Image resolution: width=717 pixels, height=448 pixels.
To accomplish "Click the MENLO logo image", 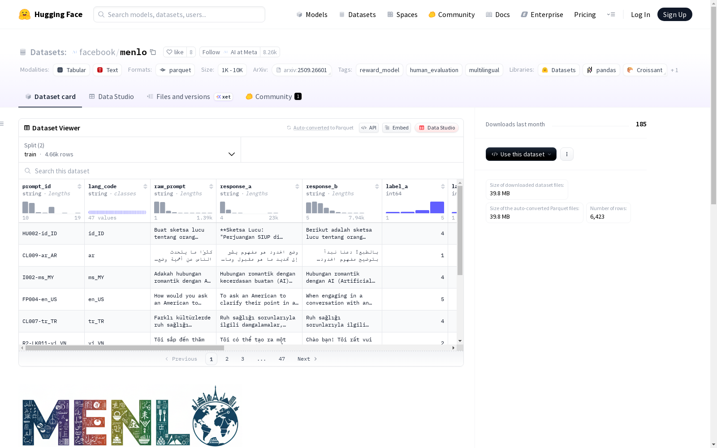I will (130, 415).
